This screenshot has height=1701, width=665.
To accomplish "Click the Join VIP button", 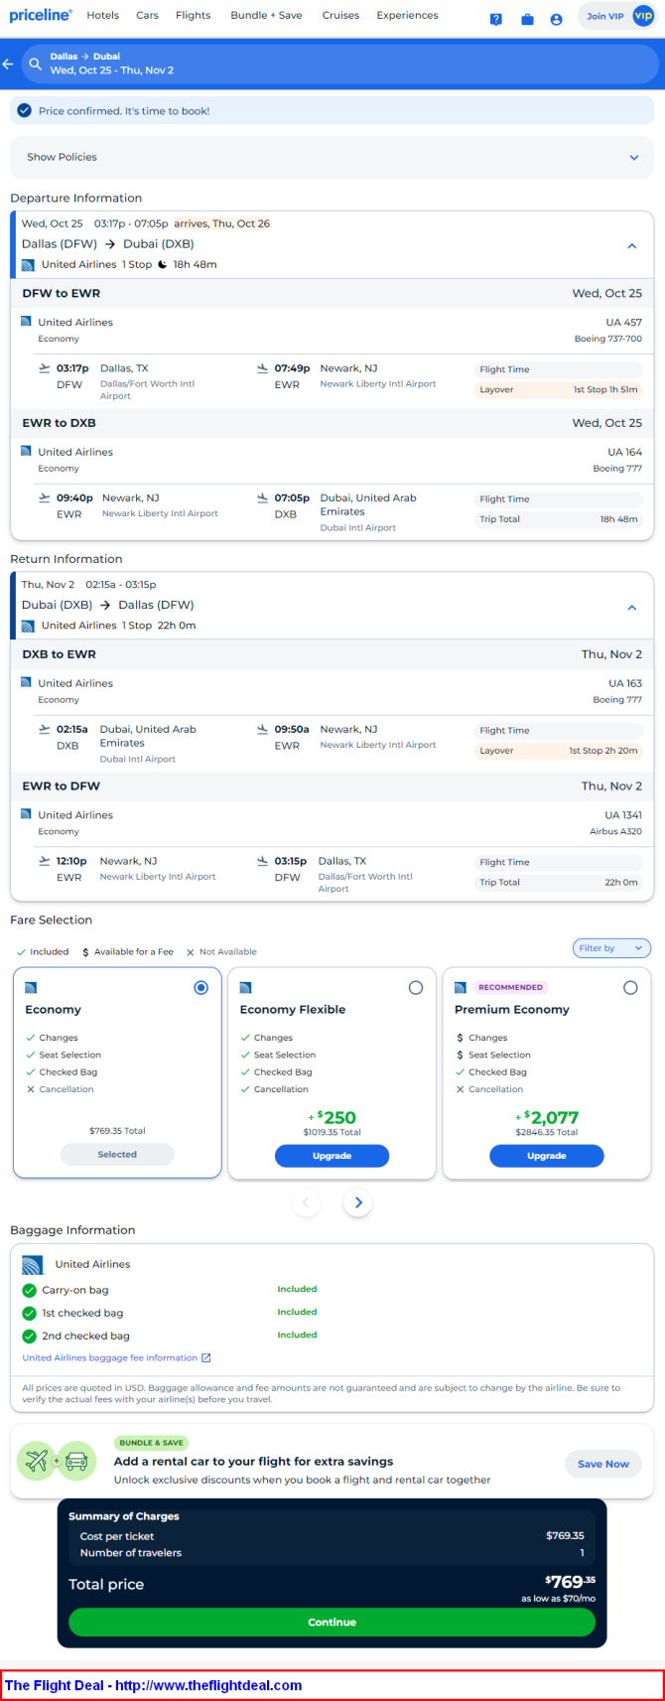I will pyautogui.click(x=615, y=16).
